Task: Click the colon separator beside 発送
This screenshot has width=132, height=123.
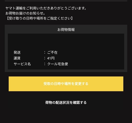Action: (x=45, y=52)
